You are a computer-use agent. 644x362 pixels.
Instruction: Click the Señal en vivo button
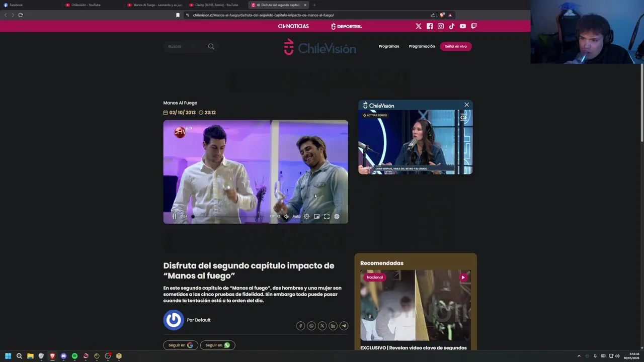pyautogui.click(x=456, y=46)
